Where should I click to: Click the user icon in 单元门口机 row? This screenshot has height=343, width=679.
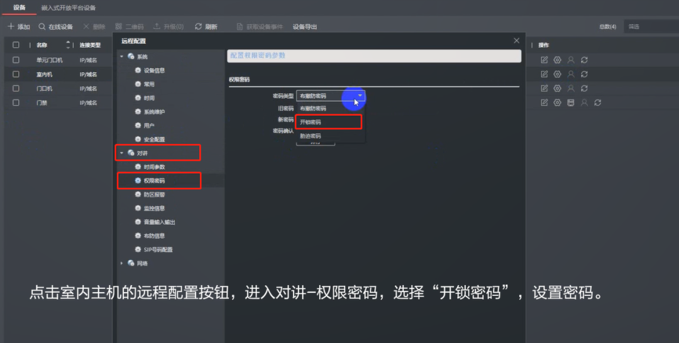571,60
